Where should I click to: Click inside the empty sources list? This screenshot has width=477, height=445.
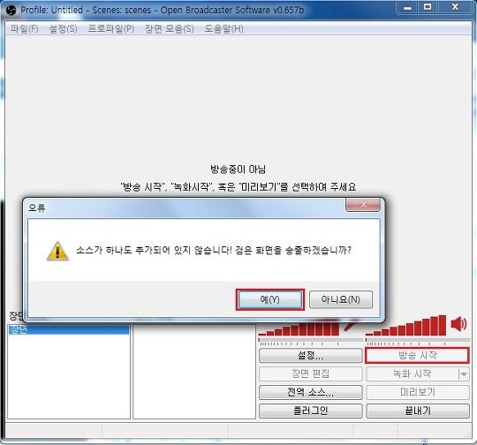(194, 372)
